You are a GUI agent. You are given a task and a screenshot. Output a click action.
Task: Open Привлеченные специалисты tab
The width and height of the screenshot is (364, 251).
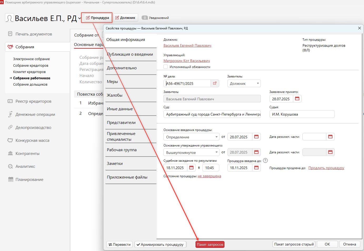[131, 136]
